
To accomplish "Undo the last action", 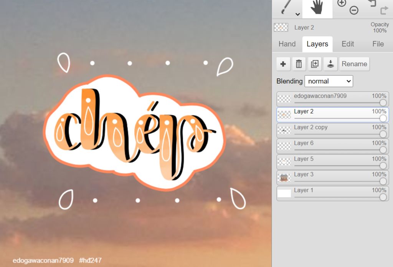I will 372,3.
